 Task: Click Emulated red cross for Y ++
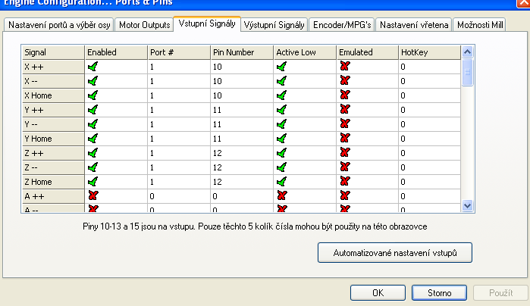click(x=345, y=109)
